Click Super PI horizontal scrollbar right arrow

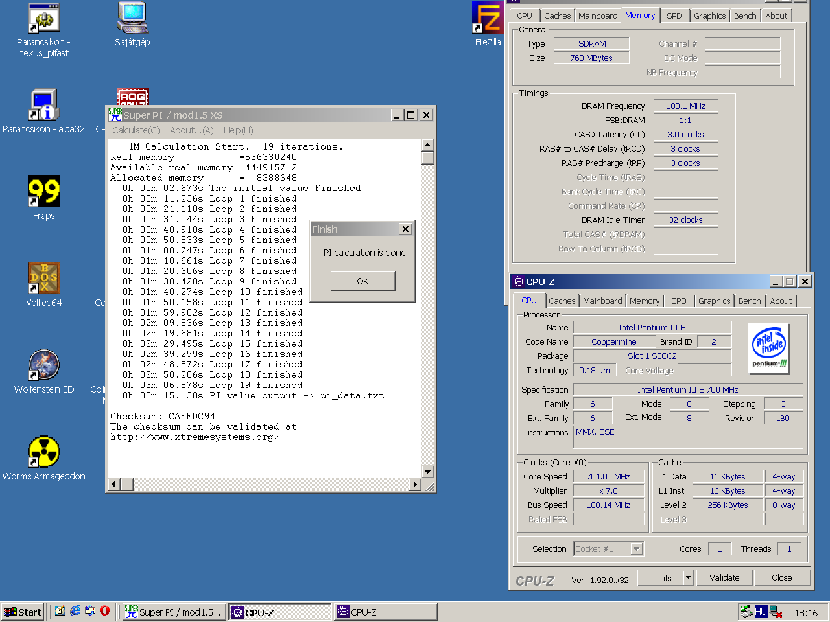[x=416, y=484]
